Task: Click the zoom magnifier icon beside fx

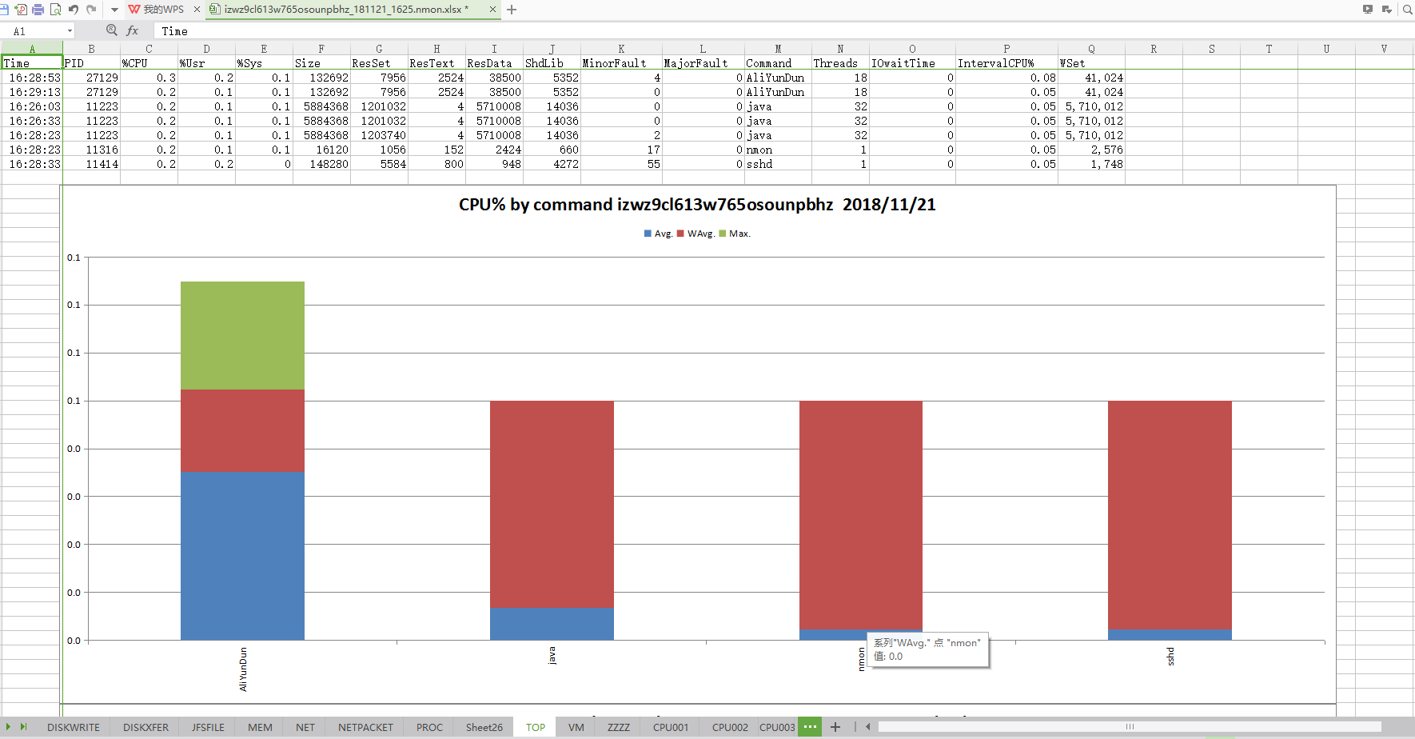Action: 112,30
